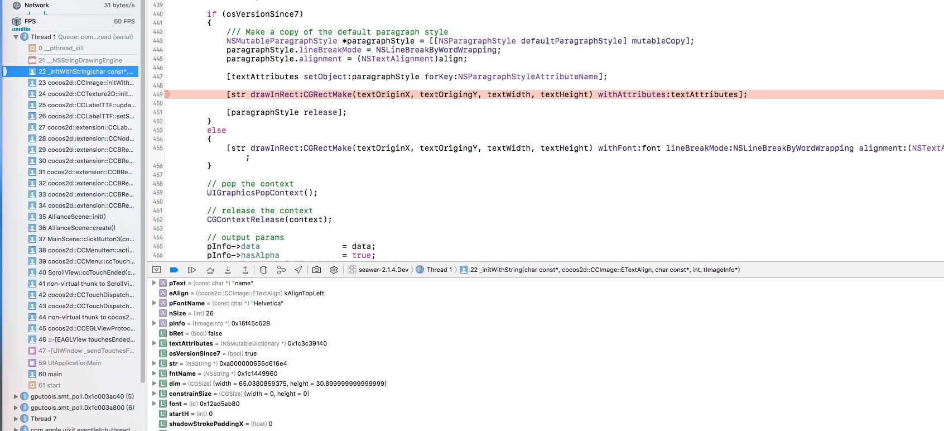
Task: Expand the pInfo variable
Action: pos(154,323)
